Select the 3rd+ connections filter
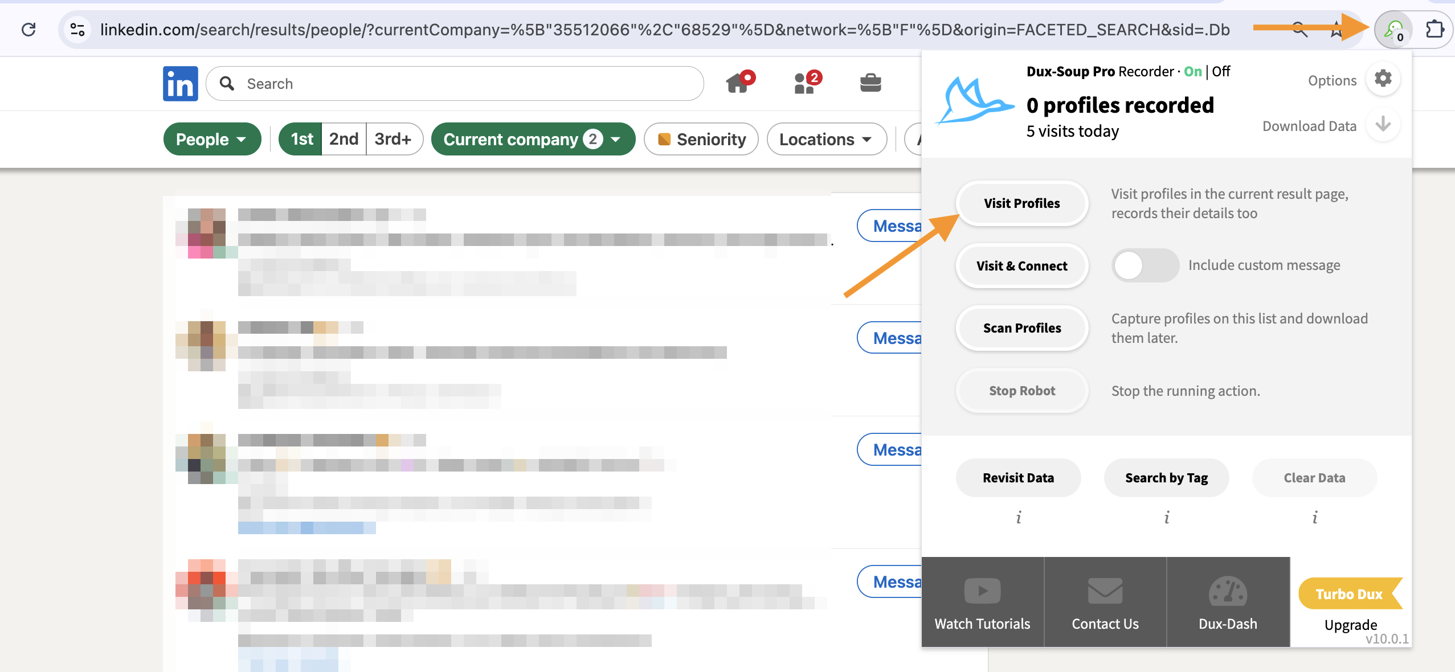The image size is (1455, 672). tap(393, 139)
